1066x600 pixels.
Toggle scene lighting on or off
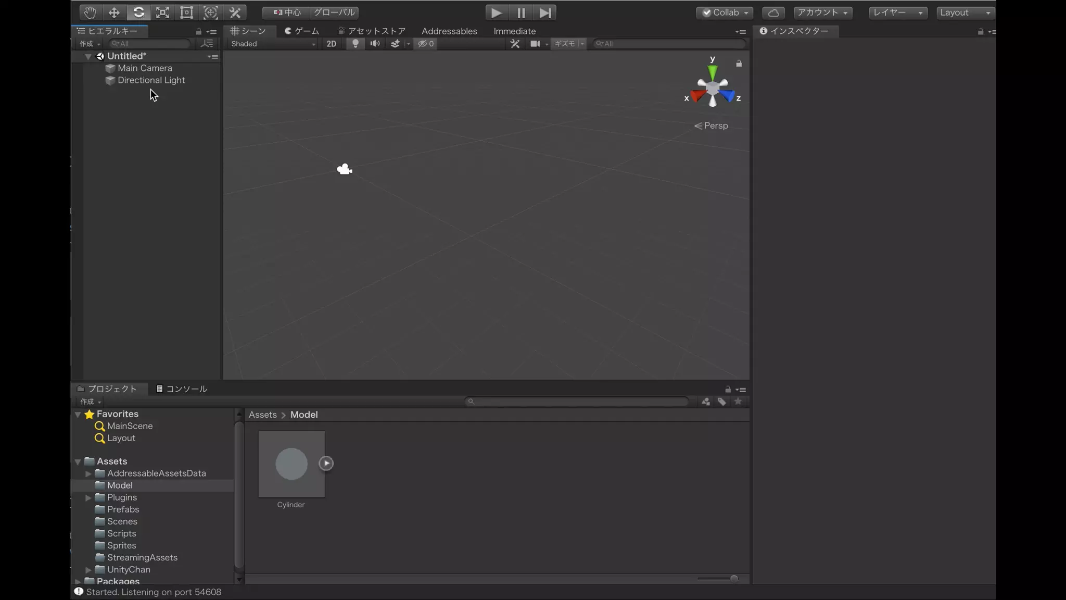tap(356, 44)
